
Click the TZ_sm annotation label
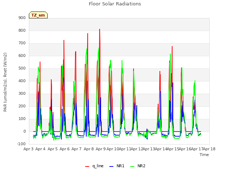[x=38, y=15]
